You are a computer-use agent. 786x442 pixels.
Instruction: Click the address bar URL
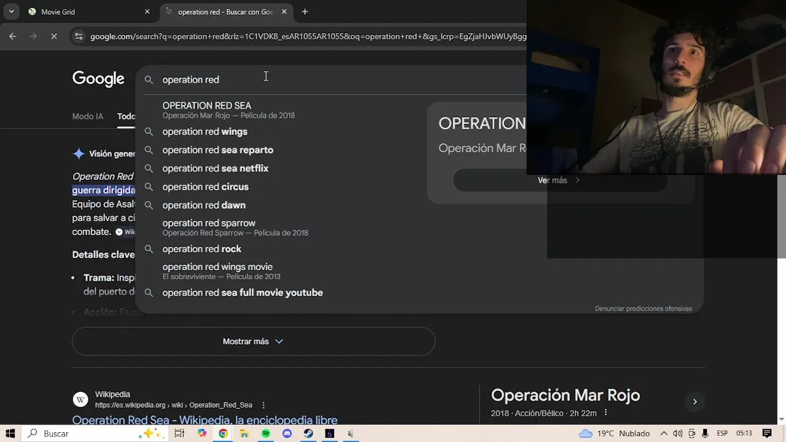tap(308, 36)
